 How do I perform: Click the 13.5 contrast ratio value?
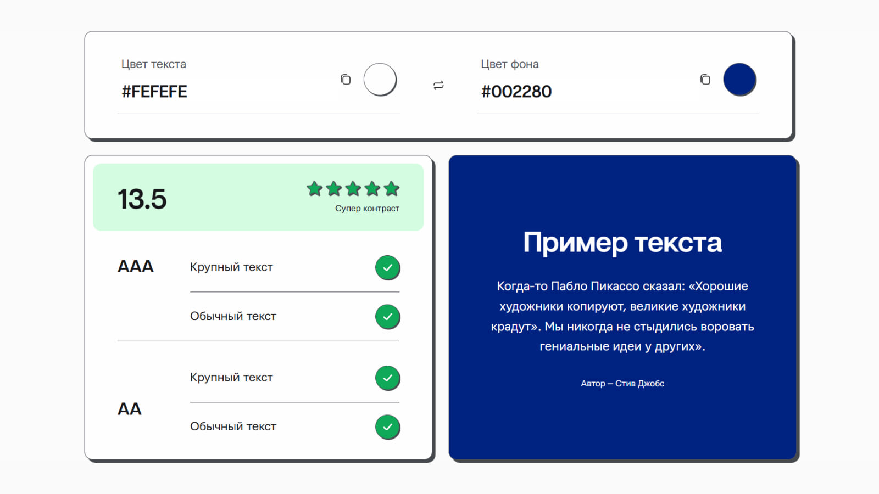pyautogui.click(x=142, y=199)
